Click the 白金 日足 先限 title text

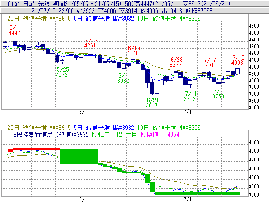[x=28, y=3]
